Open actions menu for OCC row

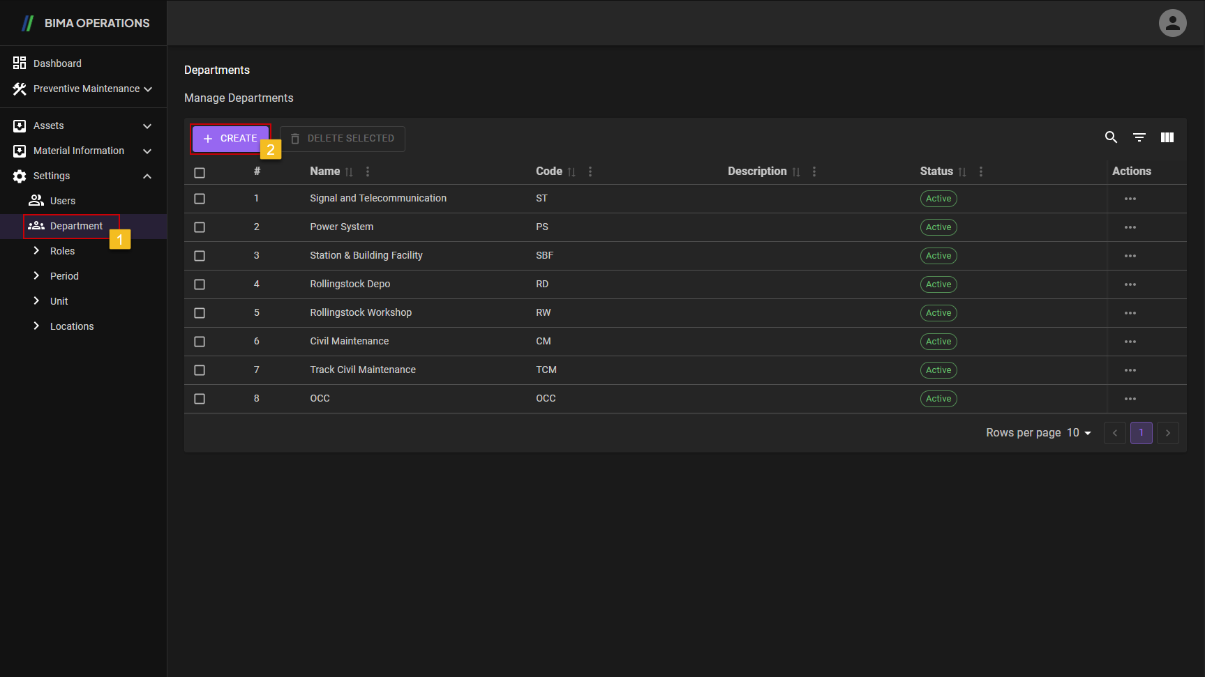[x=1130, y=399]
